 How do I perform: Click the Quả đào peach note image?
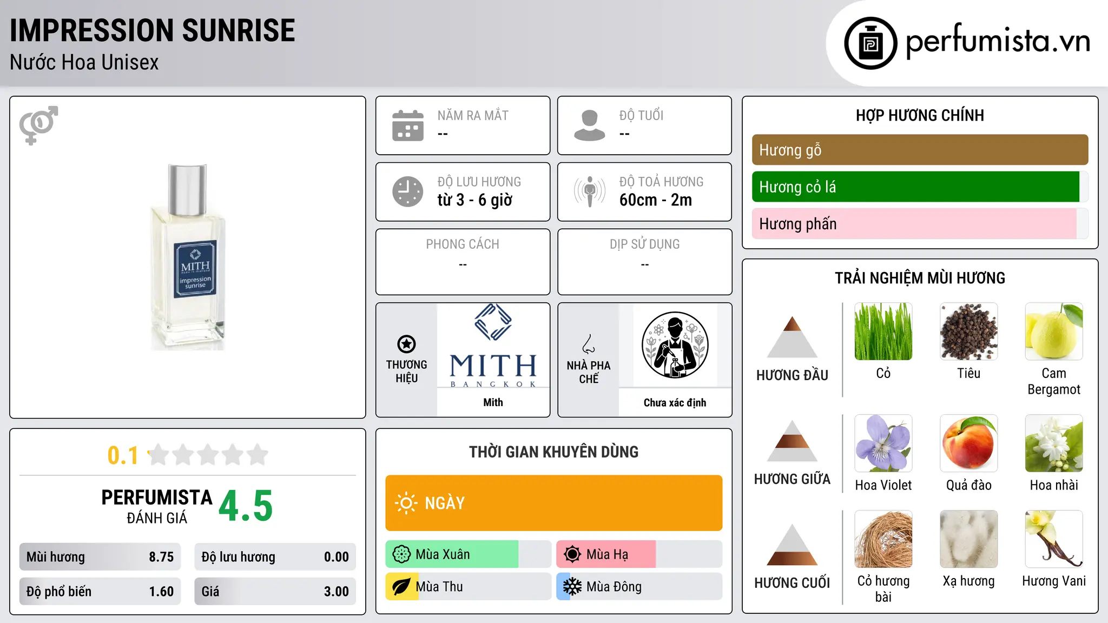[969, 443]
